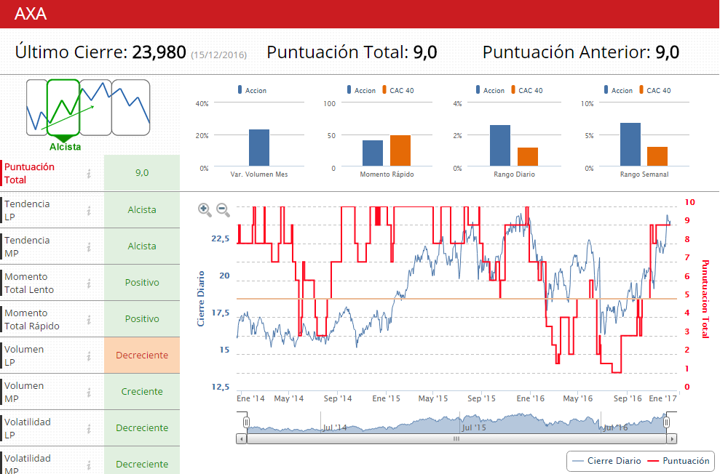Click Puntuación Anterior: 9,0 text
Screen dimensions: 720x474
click(581, 52)
